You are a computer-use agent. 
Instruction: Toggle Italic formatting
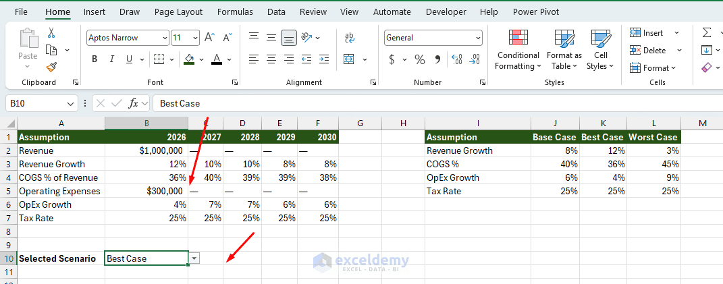[111, 59]
